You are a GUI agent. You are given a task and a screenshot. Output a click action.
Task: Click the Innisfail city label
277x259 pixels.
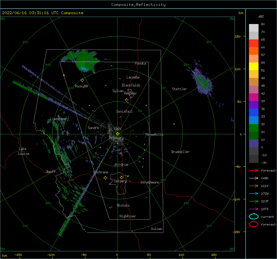point(124,111)
